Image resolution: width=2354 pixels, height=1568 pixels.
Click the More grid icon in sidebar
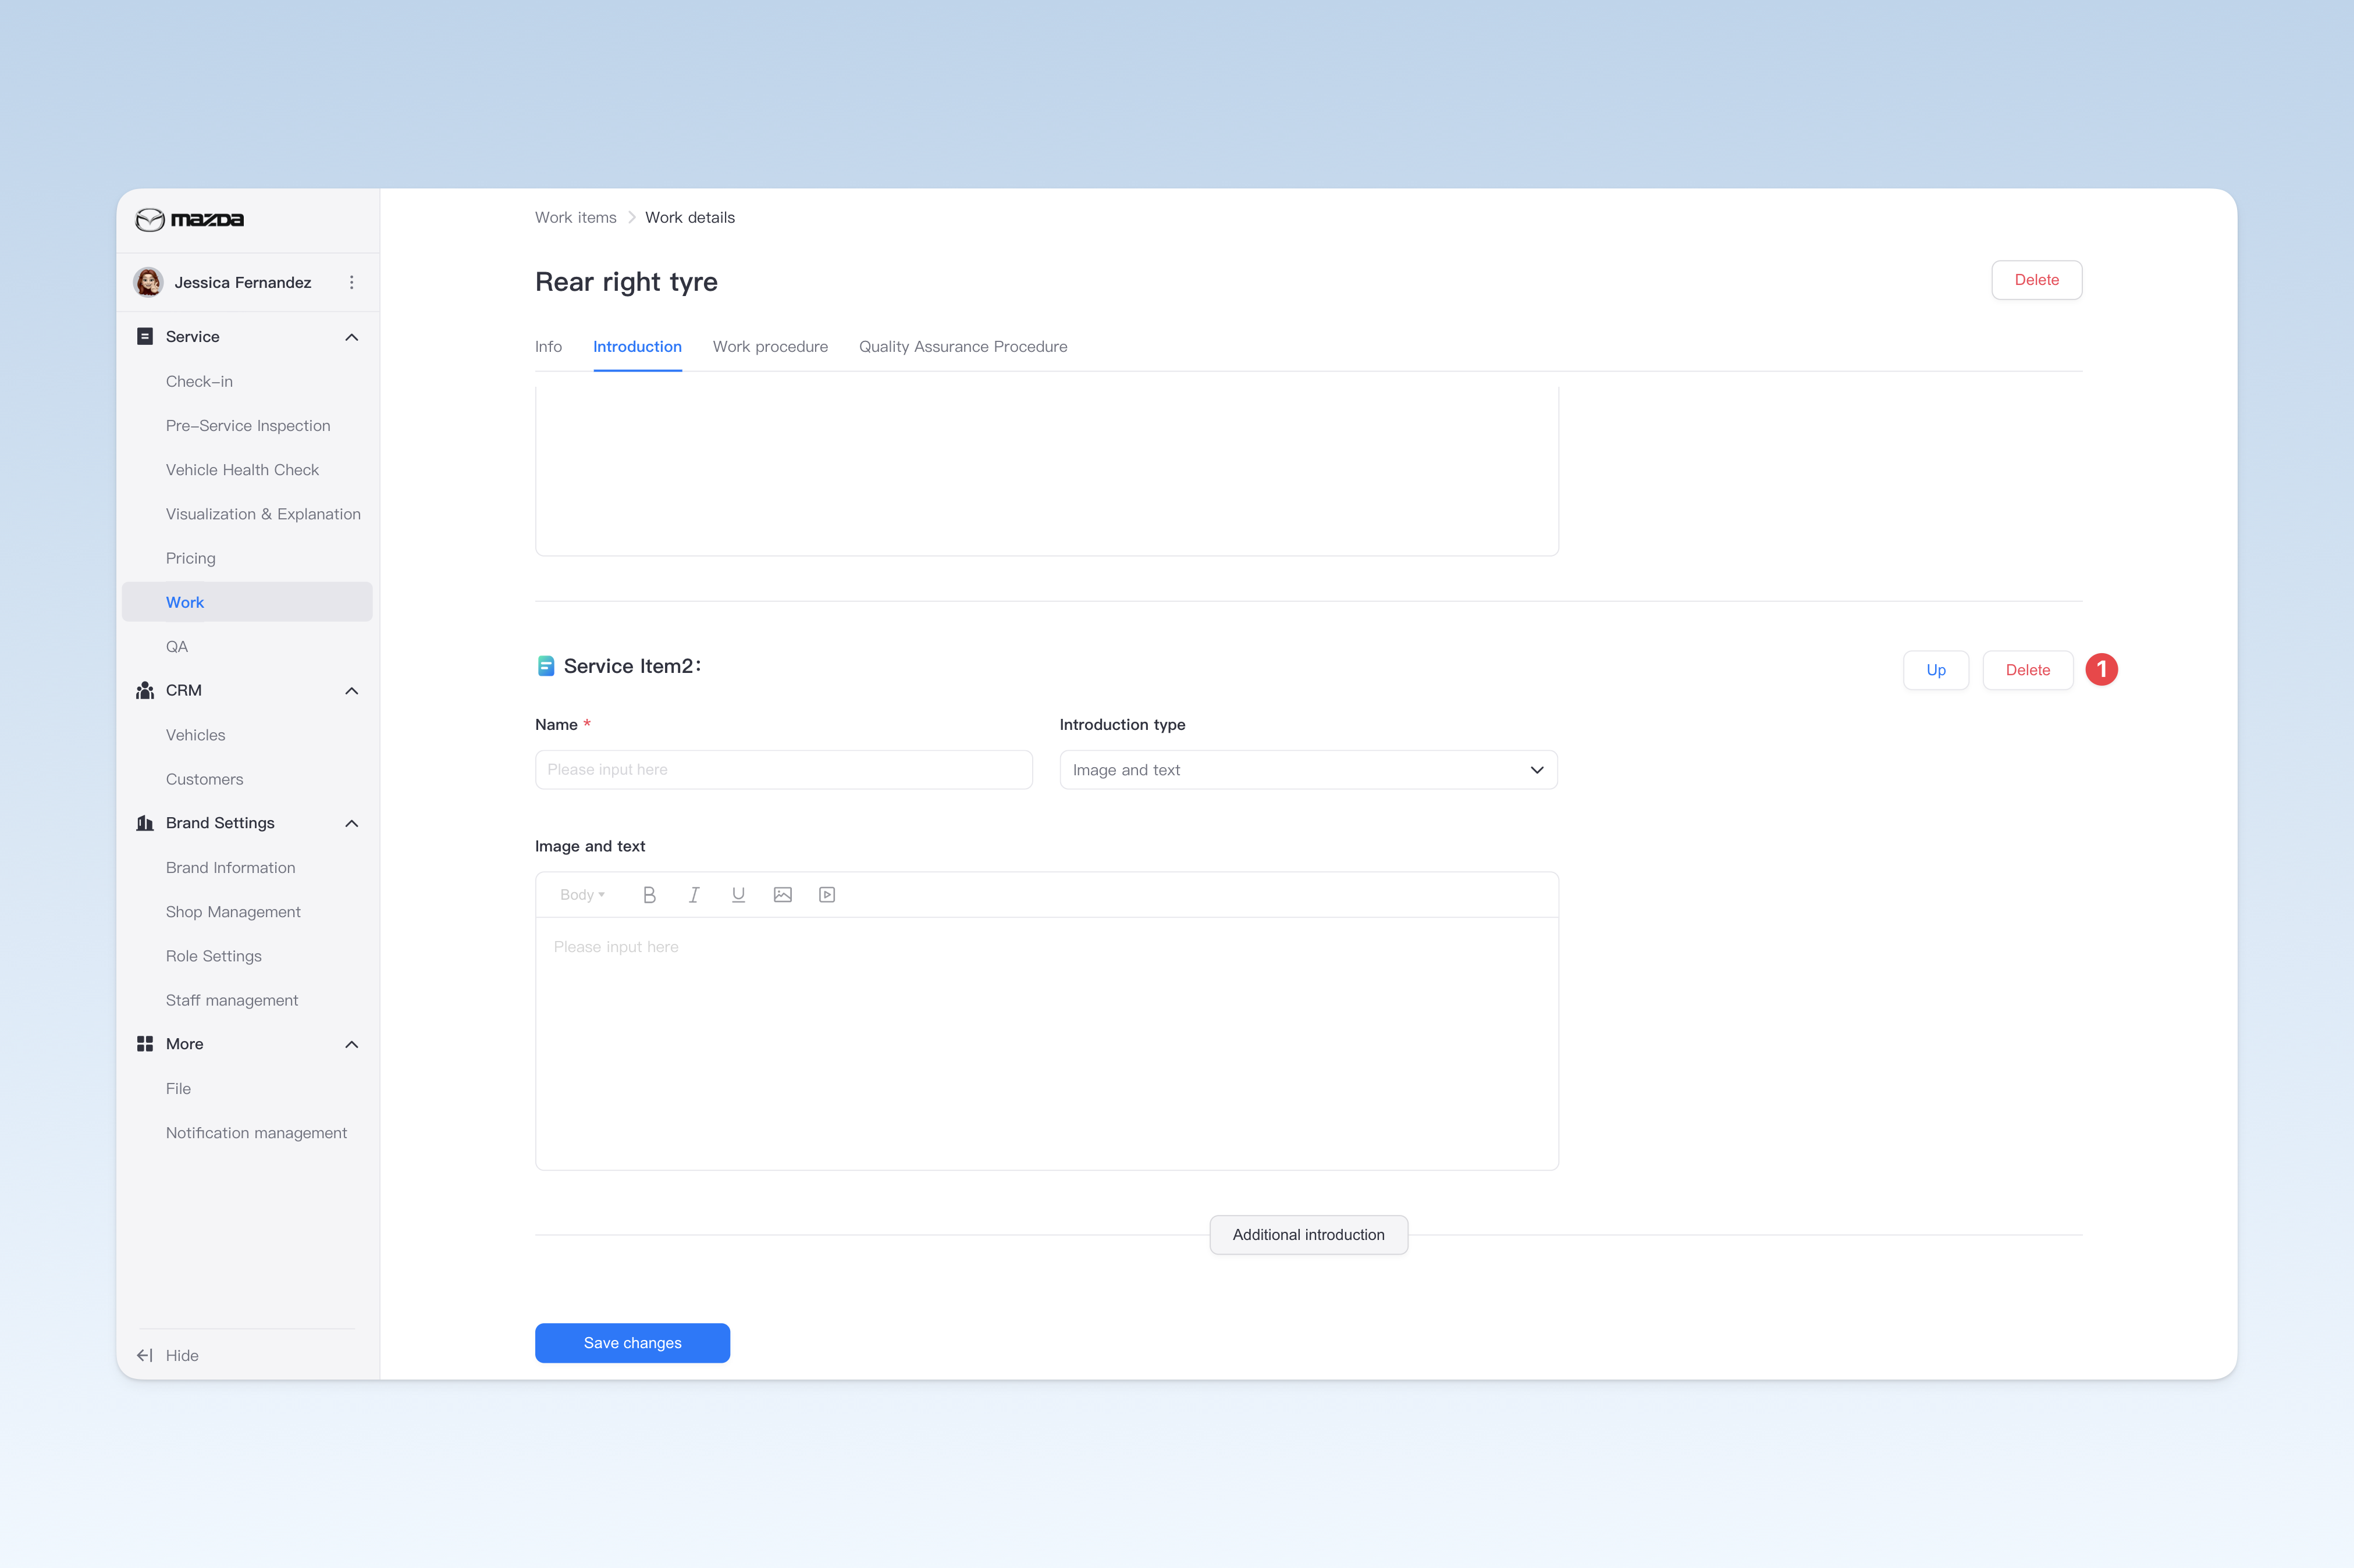click(145, 1044)
